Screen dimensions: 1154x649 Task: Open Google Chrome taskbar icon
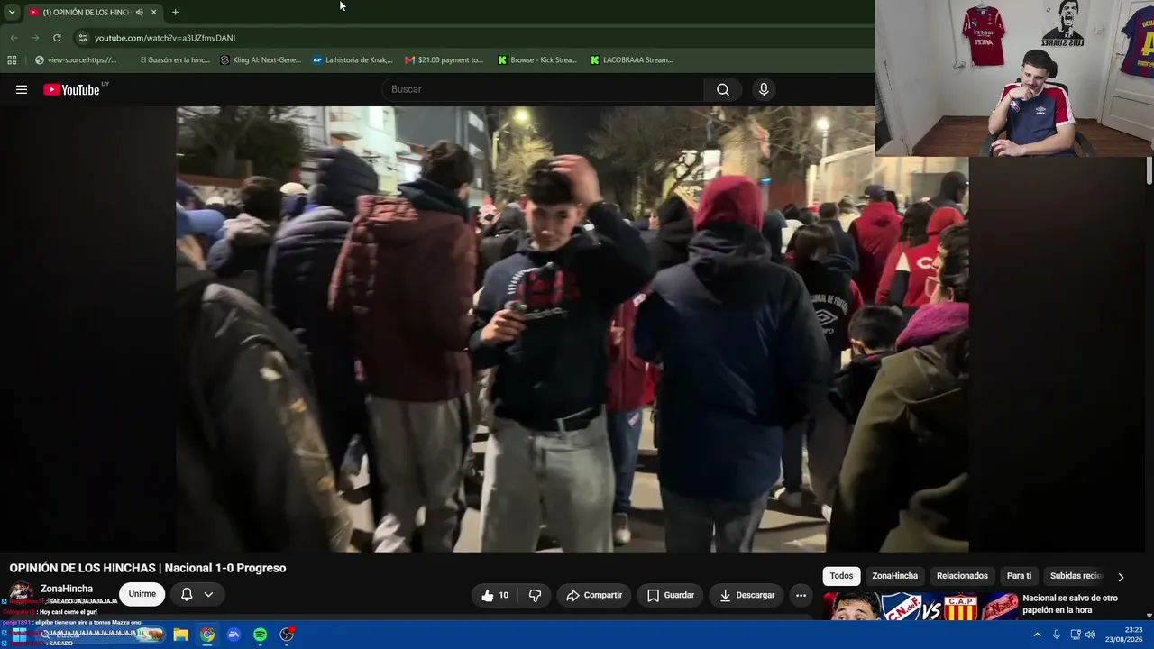point(207,635)
